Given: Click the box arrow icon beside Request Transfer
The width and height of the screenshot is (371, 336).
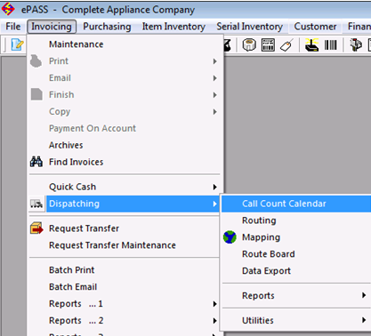Looking at the screenshot, I should (x=36, y=228).
